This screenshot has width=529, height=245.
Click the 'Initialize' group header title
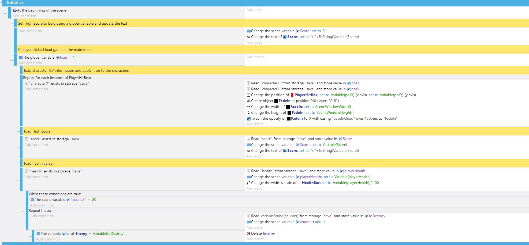tap(16, 3)
